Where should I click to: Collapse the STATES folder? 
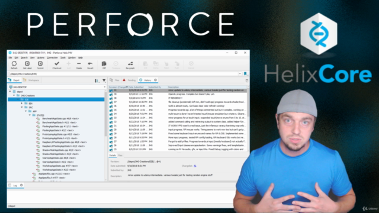tap(30, 115)
